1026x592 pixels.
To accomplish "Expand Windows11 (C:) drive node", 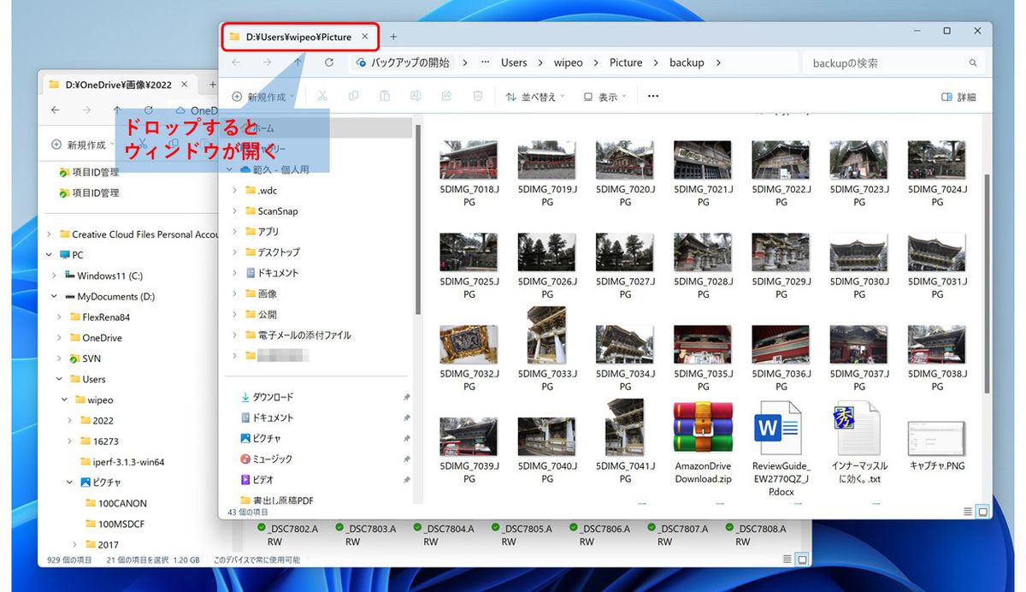I will tap(54, 275).
